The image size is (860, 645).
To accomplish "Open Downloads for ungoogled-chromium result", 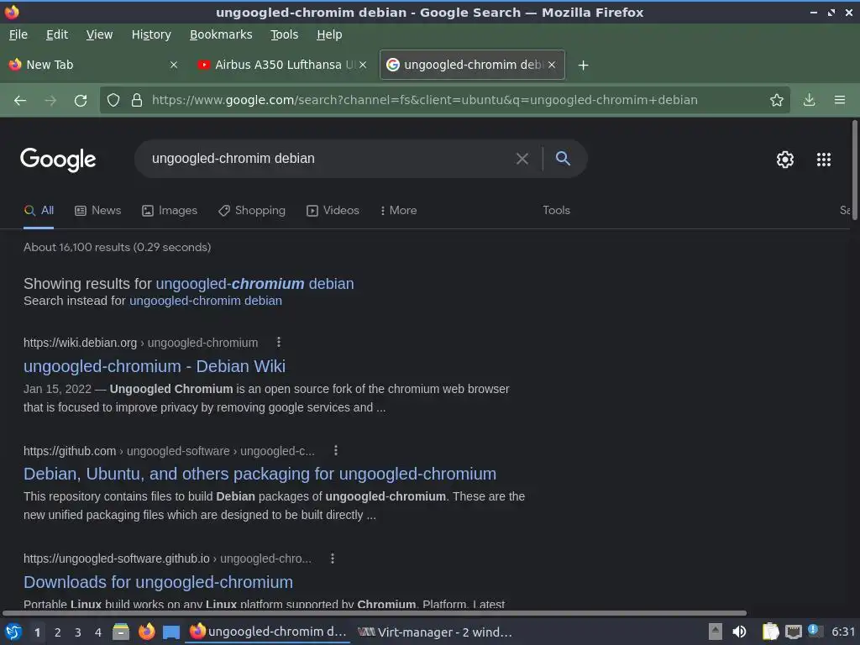I will [158, 582].
